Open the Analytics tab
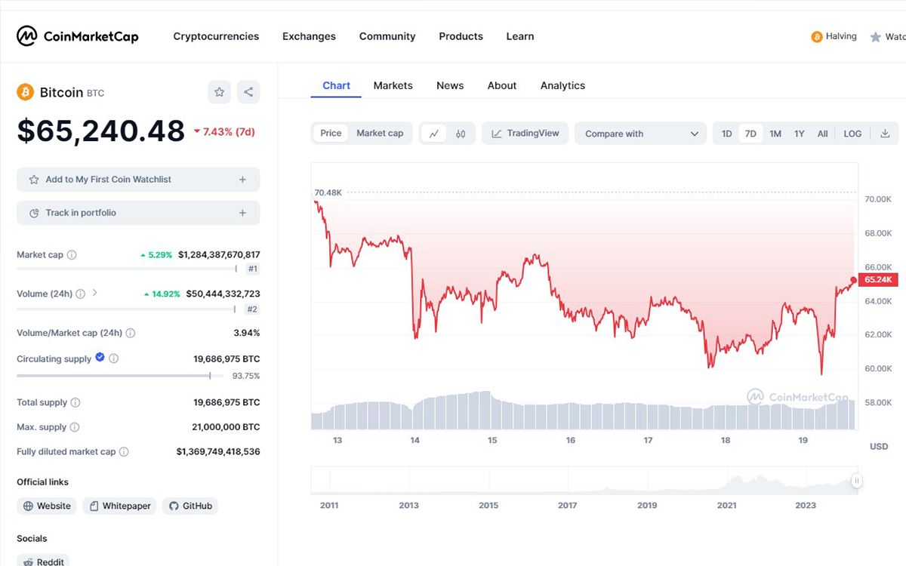The height and width of the screenshot is (566, 906). coord(562,85)
